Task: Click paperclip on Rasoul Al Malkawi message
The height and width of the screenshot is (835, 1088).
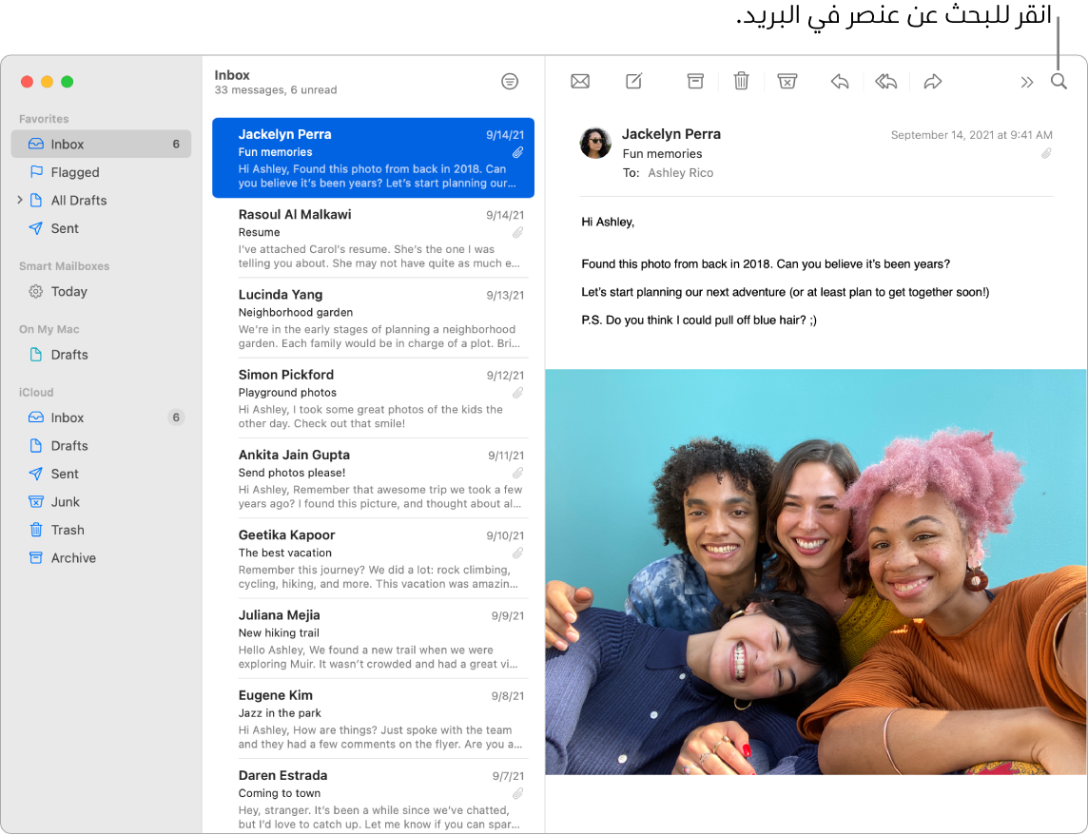Action: point(517,232)
